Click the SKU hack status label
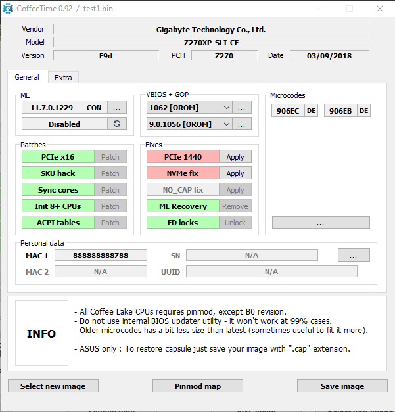The width and height of the screenshot is (395, 412). (58, 173)
